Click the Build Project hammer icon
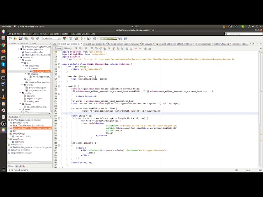 click(x=71, y=39)
